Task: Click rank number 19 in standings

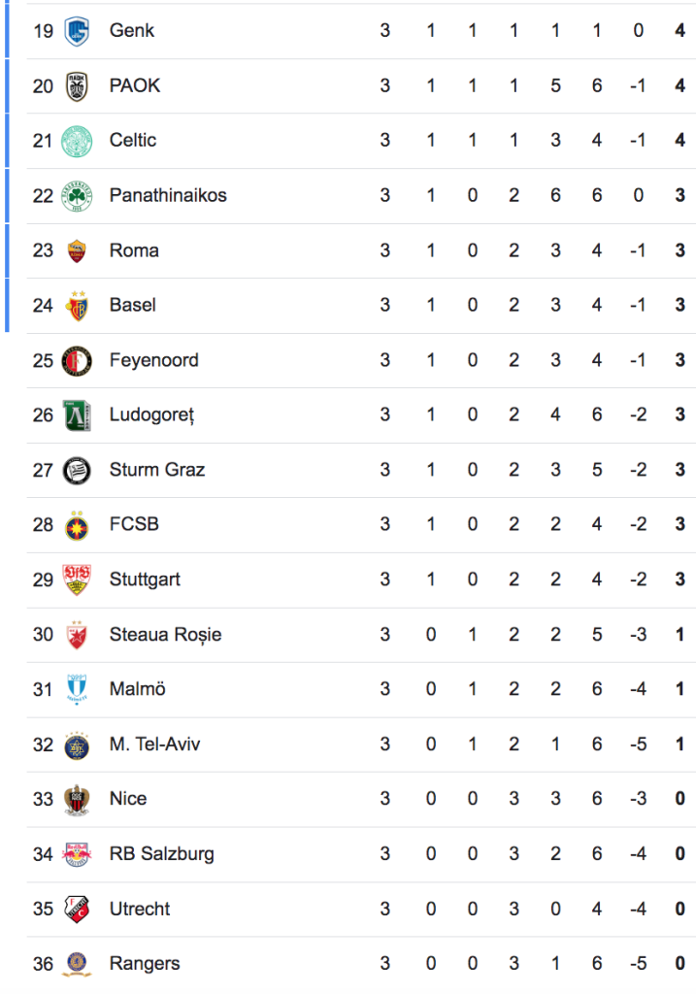Action: point(43,31)
